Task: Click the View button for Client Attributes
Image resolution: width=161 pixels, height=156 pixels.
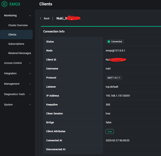Action: (110, 132)
